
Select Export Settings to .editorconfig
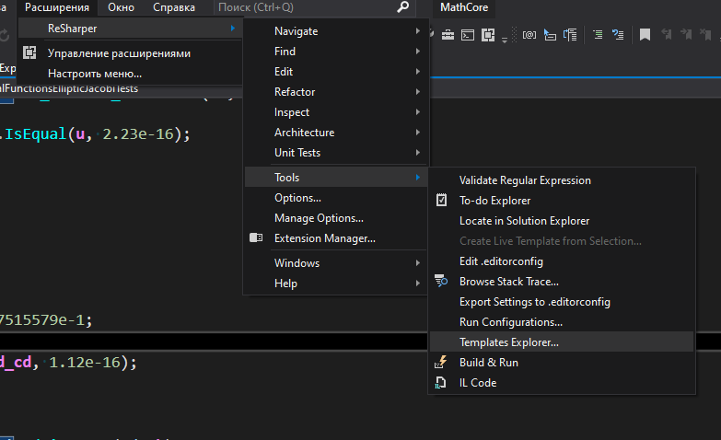[562, 302]
